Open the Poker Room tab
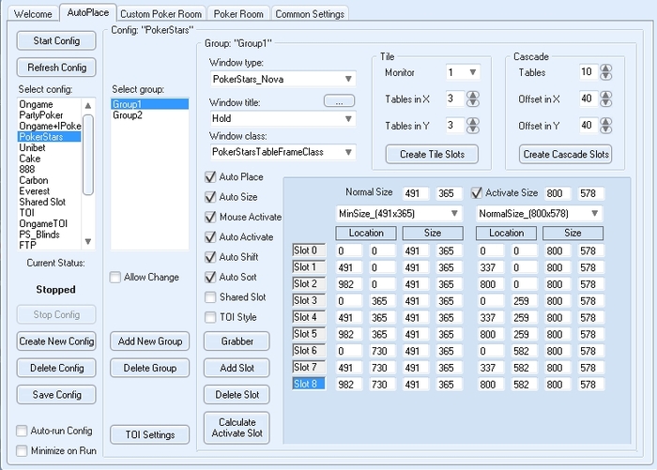Image resolution: width=657 pixels, height=470 pixels. tap(238, 13)
